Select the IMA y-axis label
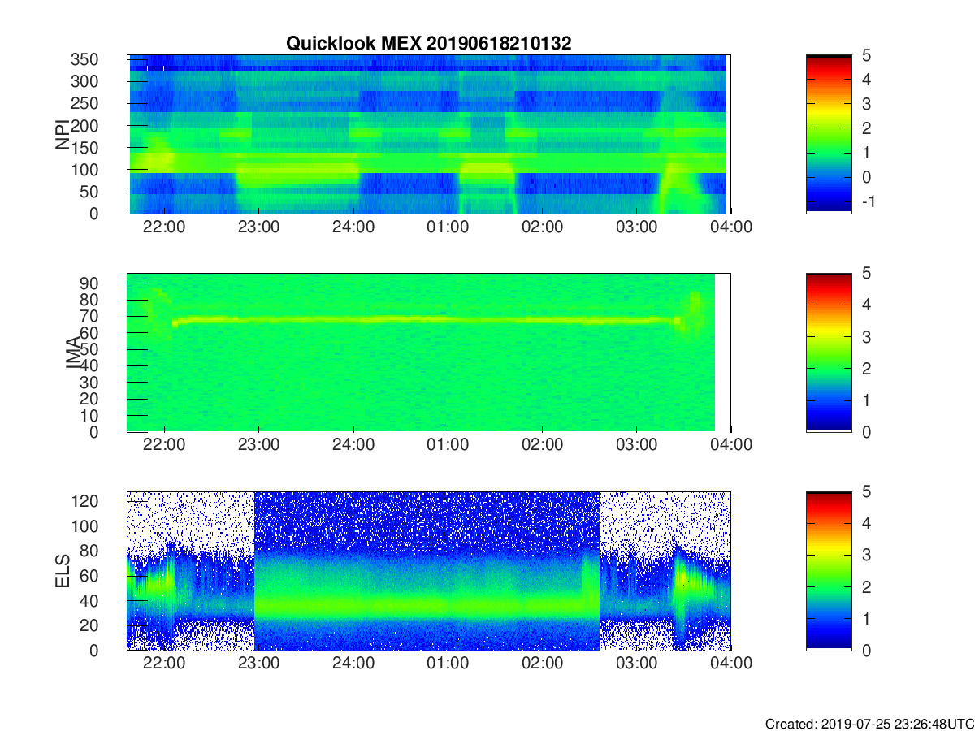This screenshot has height=731, width=975. [72, 353]
